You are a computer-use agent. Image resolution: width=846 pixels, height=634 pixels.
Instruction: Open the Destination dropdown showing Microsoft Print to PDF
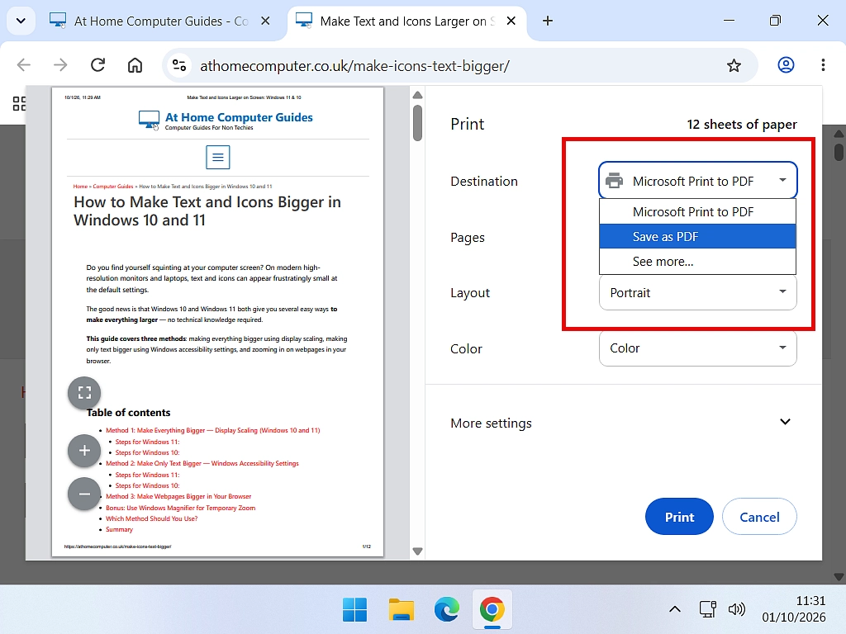[x=697, y=181]
